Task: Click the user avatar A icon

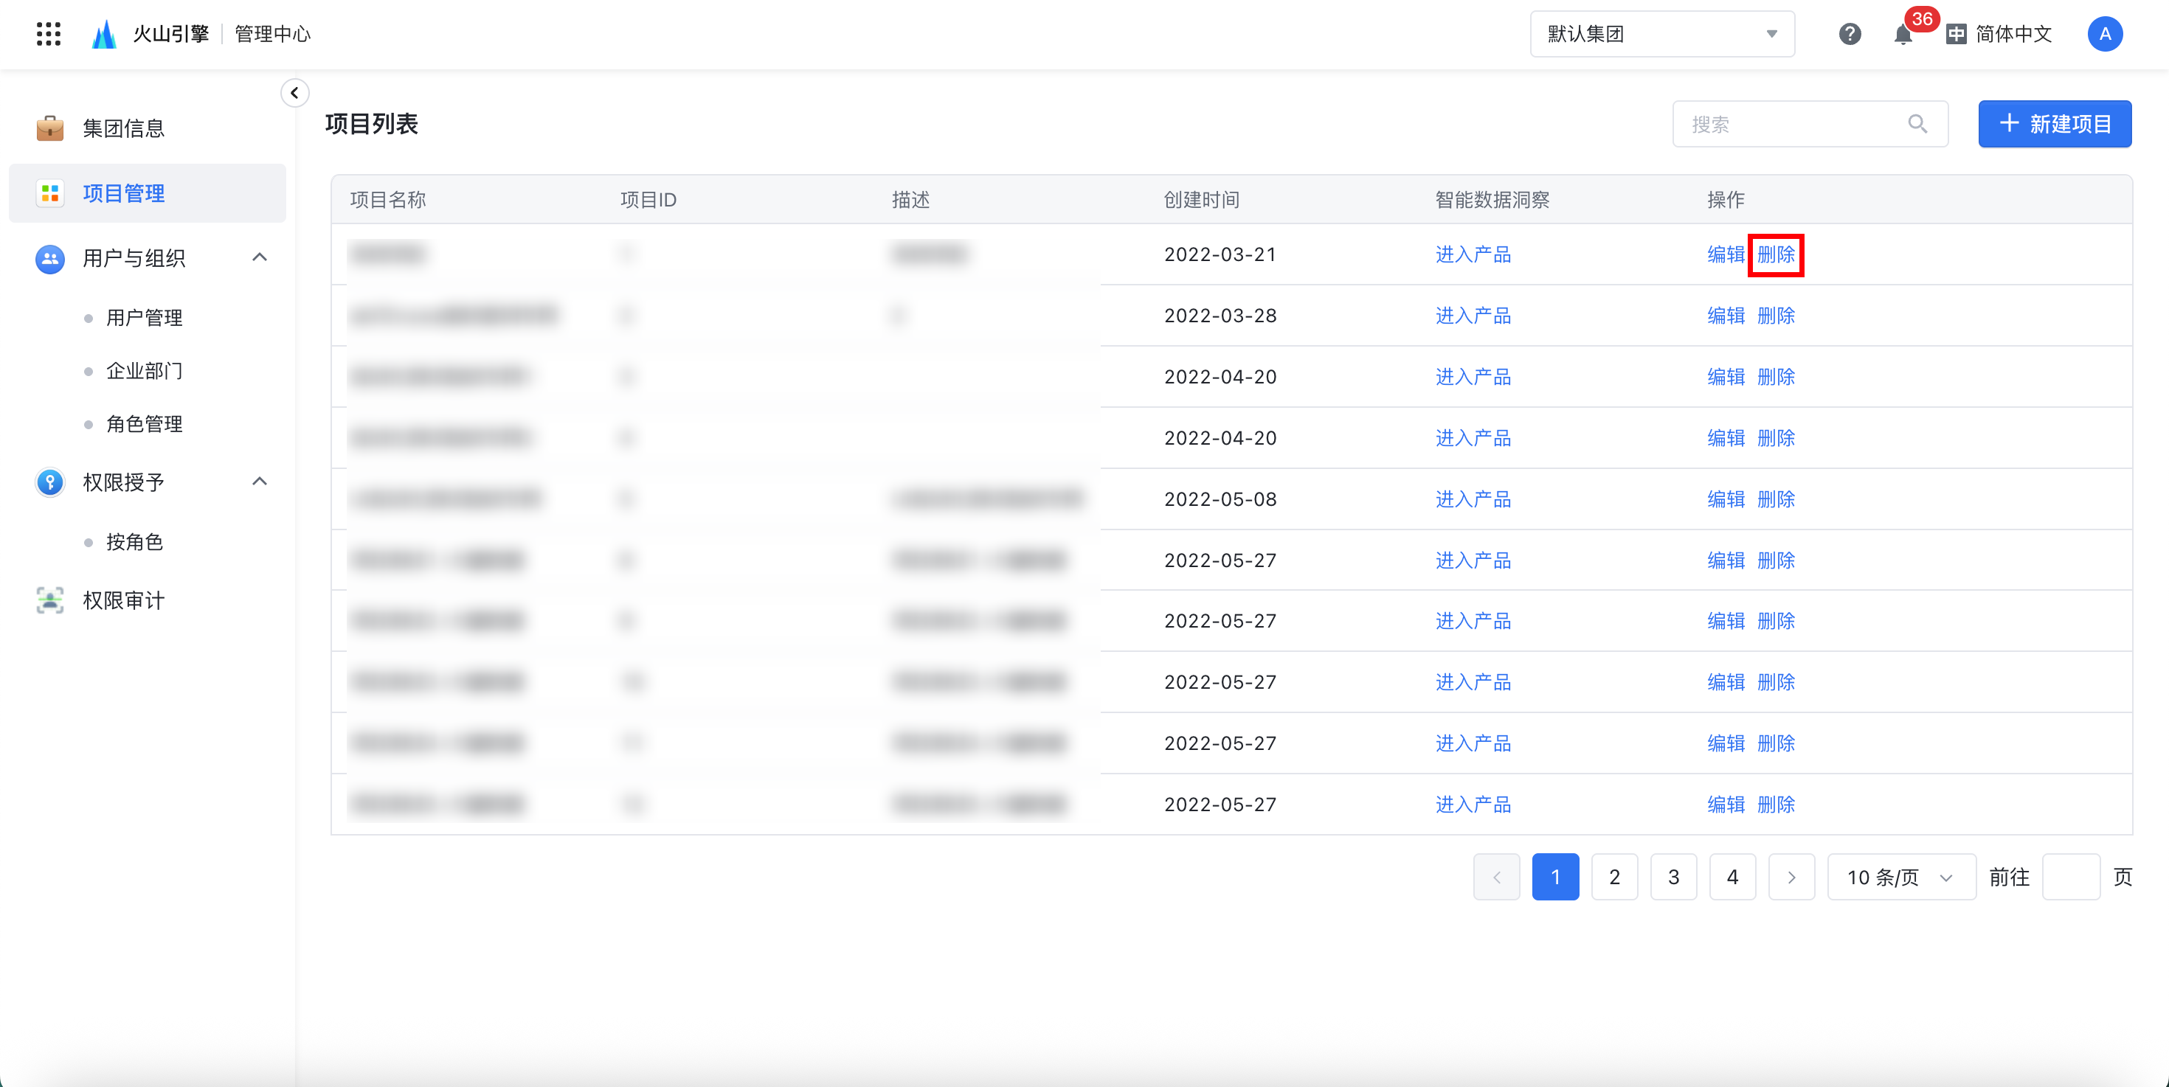Action: (x=2104, y=34)
